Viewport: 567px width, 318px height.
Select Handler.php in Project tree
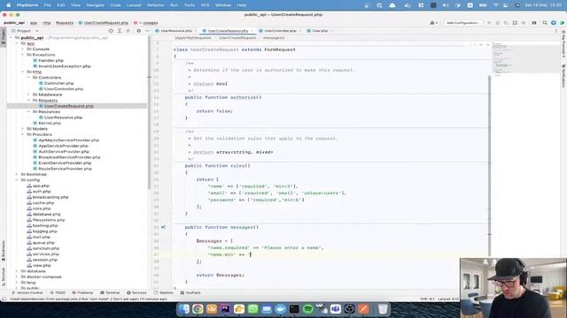(50, 61)
